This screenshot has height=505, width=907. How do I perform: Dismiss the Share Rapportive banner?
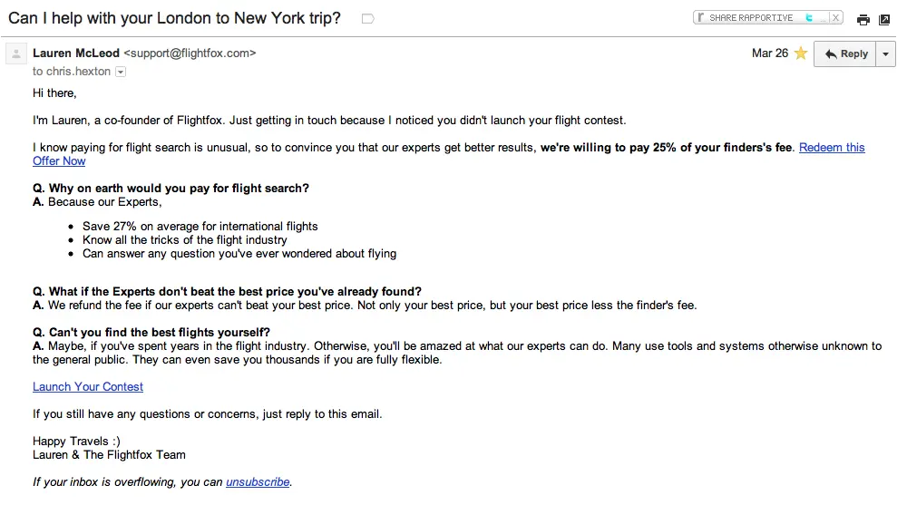coord(835,17)
